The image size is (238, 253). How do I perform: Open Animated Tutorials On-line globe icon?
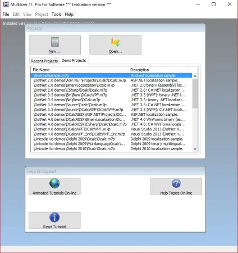54,183
